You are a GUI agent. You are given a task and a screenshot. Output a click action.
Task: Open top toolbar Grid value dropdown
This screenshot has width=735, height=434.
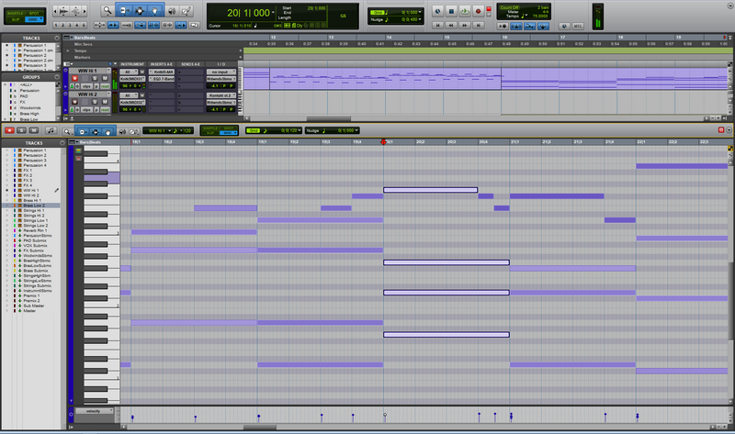419,12
